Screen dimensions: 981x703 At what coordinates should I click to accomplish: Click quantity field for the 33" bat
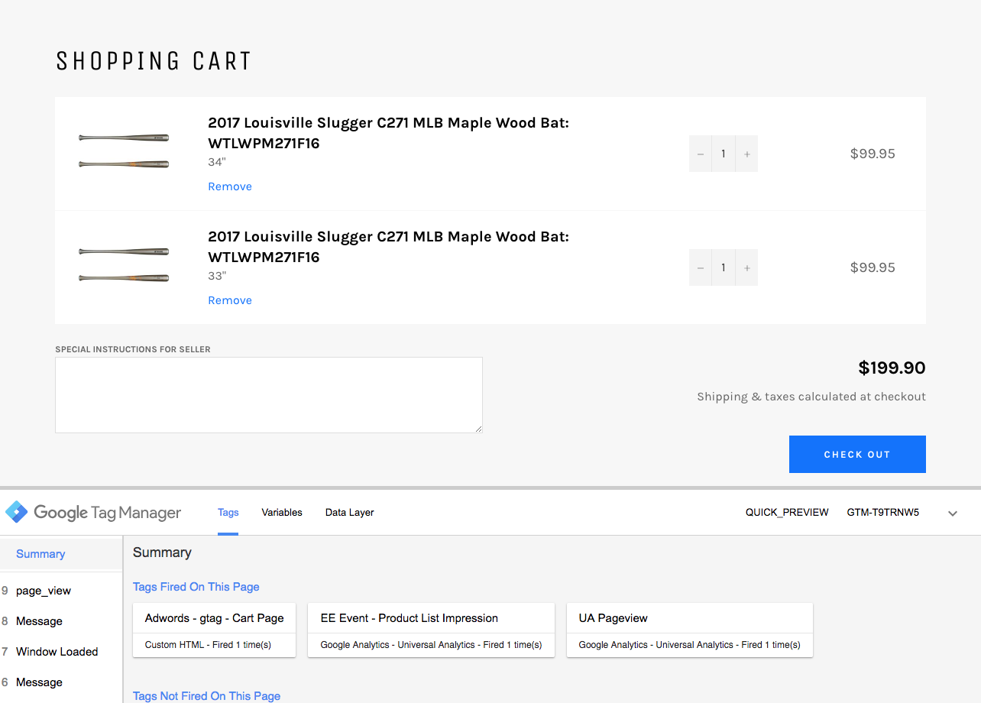724,267
